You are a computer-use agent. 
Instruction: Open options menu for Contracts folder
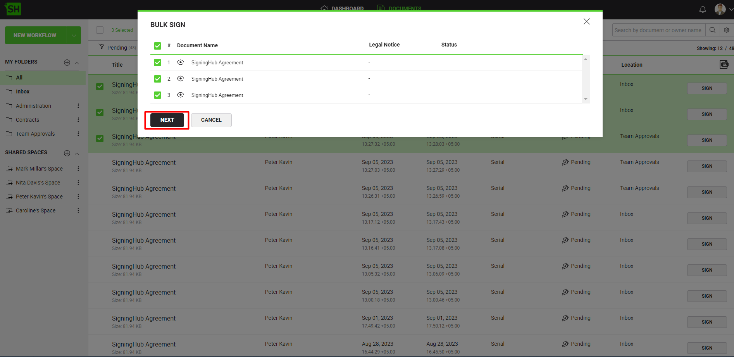[x=78, y=120]
